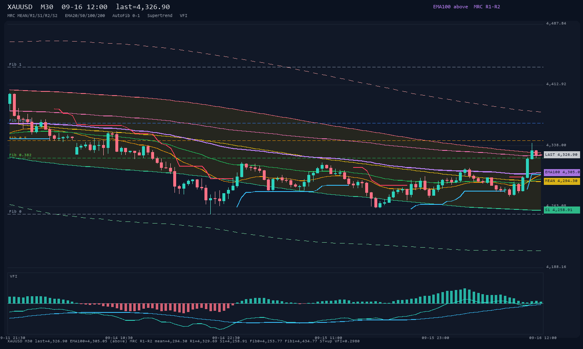Click the 'VFI' label in the lower panel
Viewport: 583px width, 349px height.
coord(14,276)
